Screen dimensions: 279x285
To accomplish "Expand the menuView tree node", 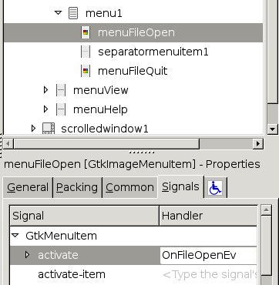I will coord(45,90).
